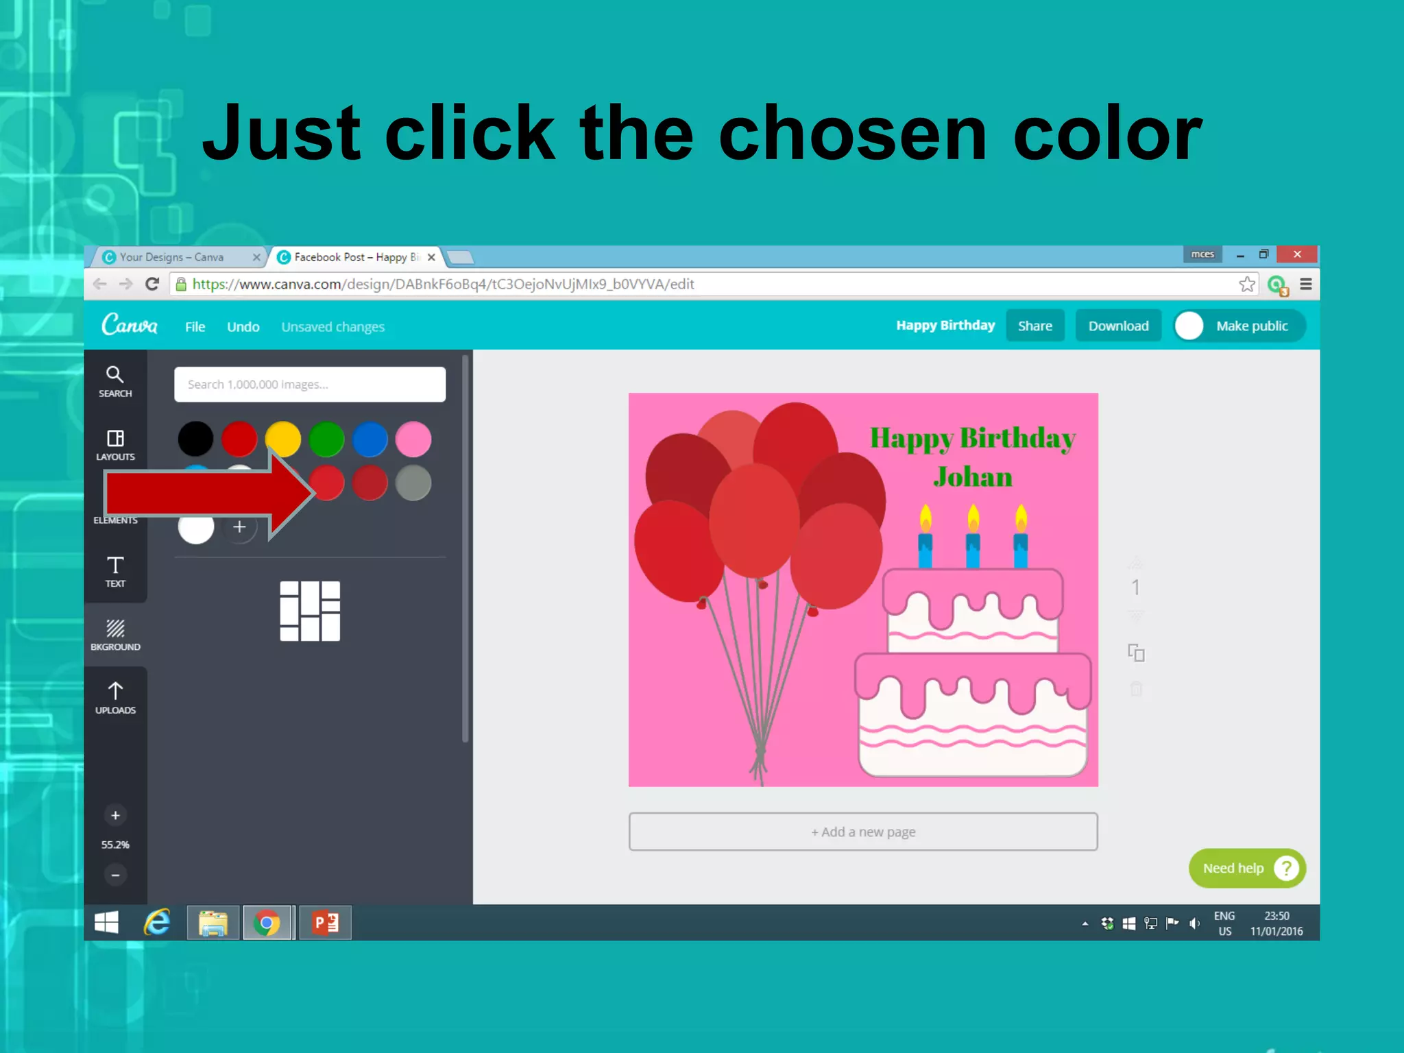Open the Layouts panel
The image size is (1404, 1053).
[x=115, y=445]
